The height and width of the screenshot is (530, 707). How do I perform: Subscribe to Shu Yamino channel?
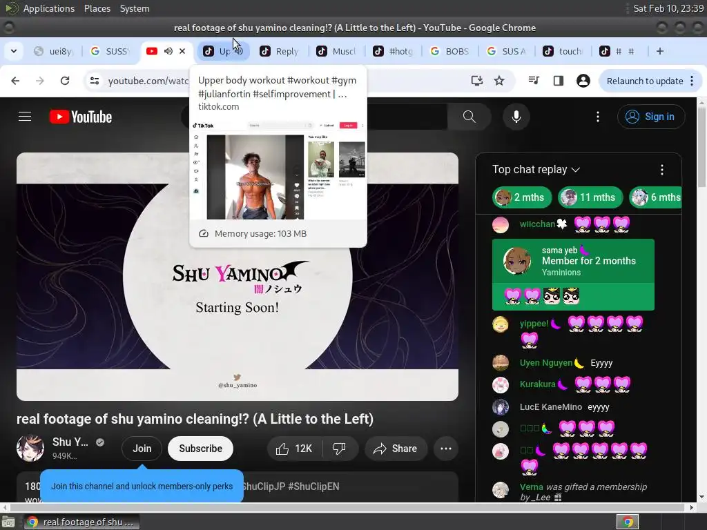[x=201, y=449]
